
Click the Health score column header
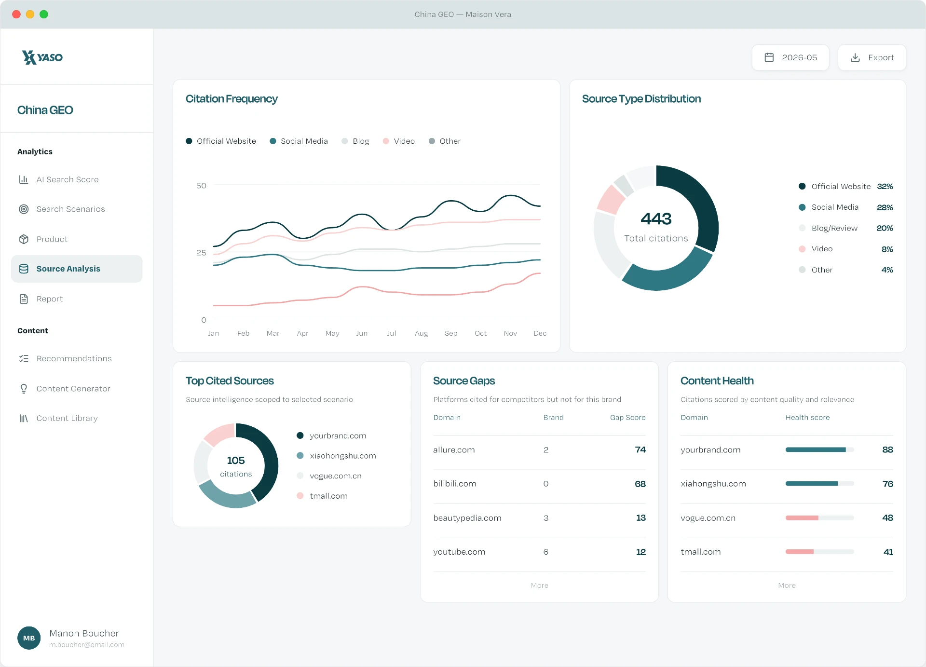(807, 418)
